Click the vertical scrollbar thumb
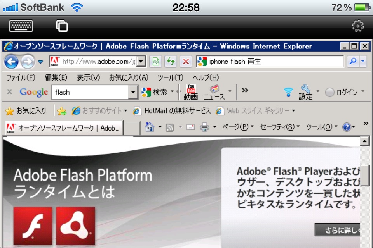The width and height of the screenshot is (373, 248). [x=364, y=176]
